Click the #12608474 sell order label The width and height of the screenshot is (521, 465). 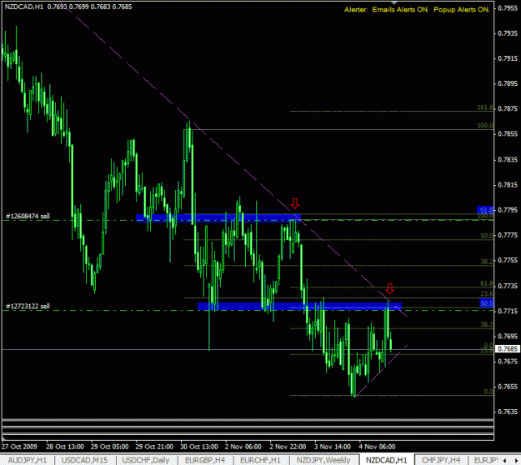[28, 216]
